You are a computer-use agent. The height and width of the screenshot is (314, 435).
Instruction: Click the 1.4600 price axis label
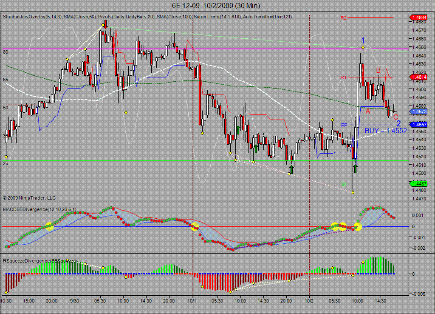click(419, 89)
